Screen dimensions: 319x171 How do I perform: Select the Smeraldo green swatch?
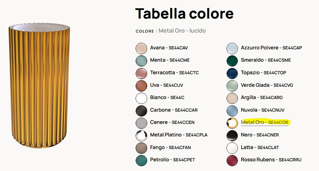(232, 60)
